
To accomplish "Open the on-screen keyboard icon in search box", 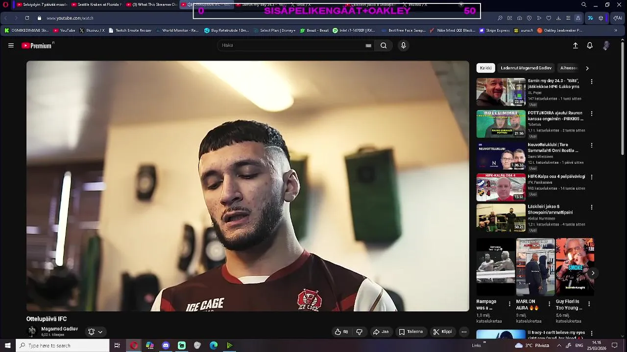I will coord(368,45).
